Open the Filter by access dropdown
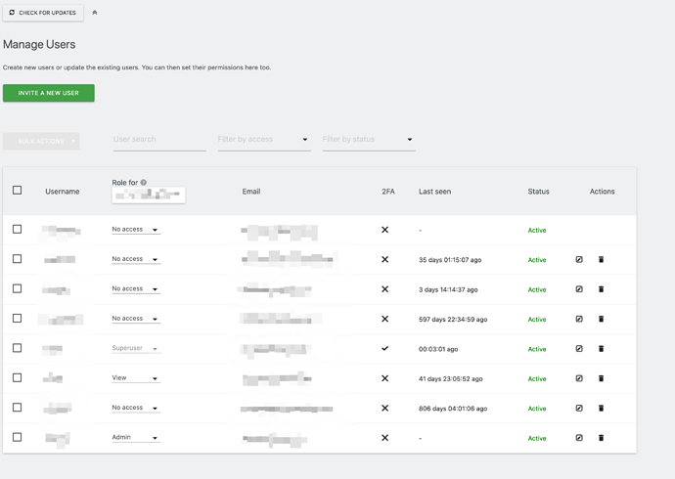Screen dimensions: 675x479 pyautogui.click(x=264, y=140)
